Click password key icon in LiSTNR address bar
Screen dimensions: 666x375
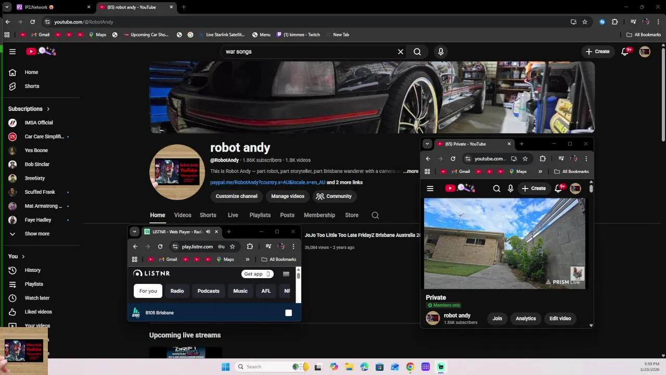[222, 246]
